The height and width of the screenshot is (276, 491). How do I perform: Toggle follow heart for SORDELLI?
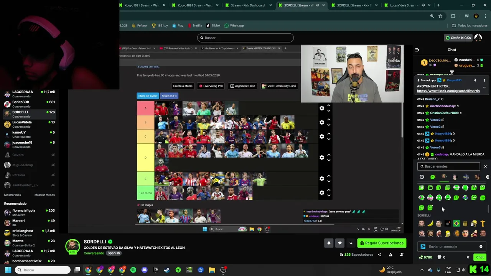(x=340, y=243)
